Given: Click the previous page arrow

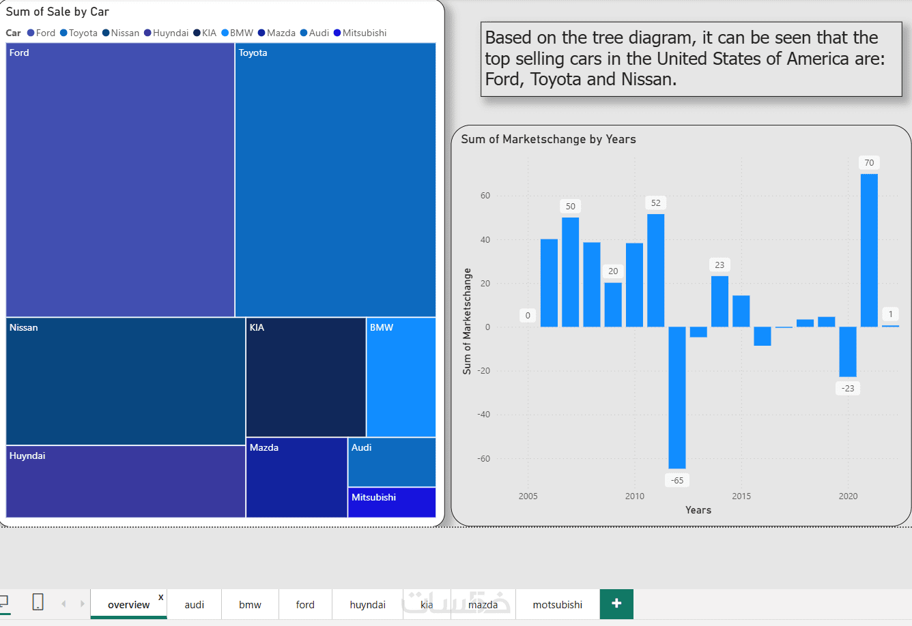Looking at the screenshot, I should [x=63, y=603].
